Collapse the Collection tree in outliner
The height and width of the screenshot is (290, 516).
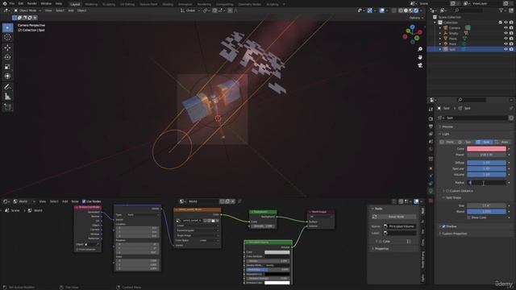(x=435, y=23)
